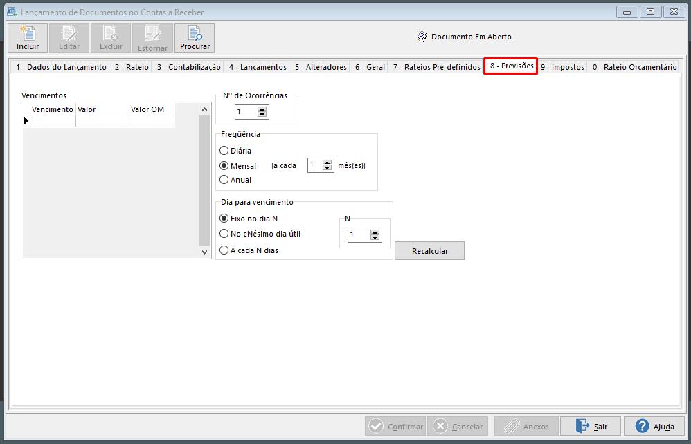The image size is (691, 444).
Task: Click the Documento Em Aberto status icon
Action: [x=422, y=37]
